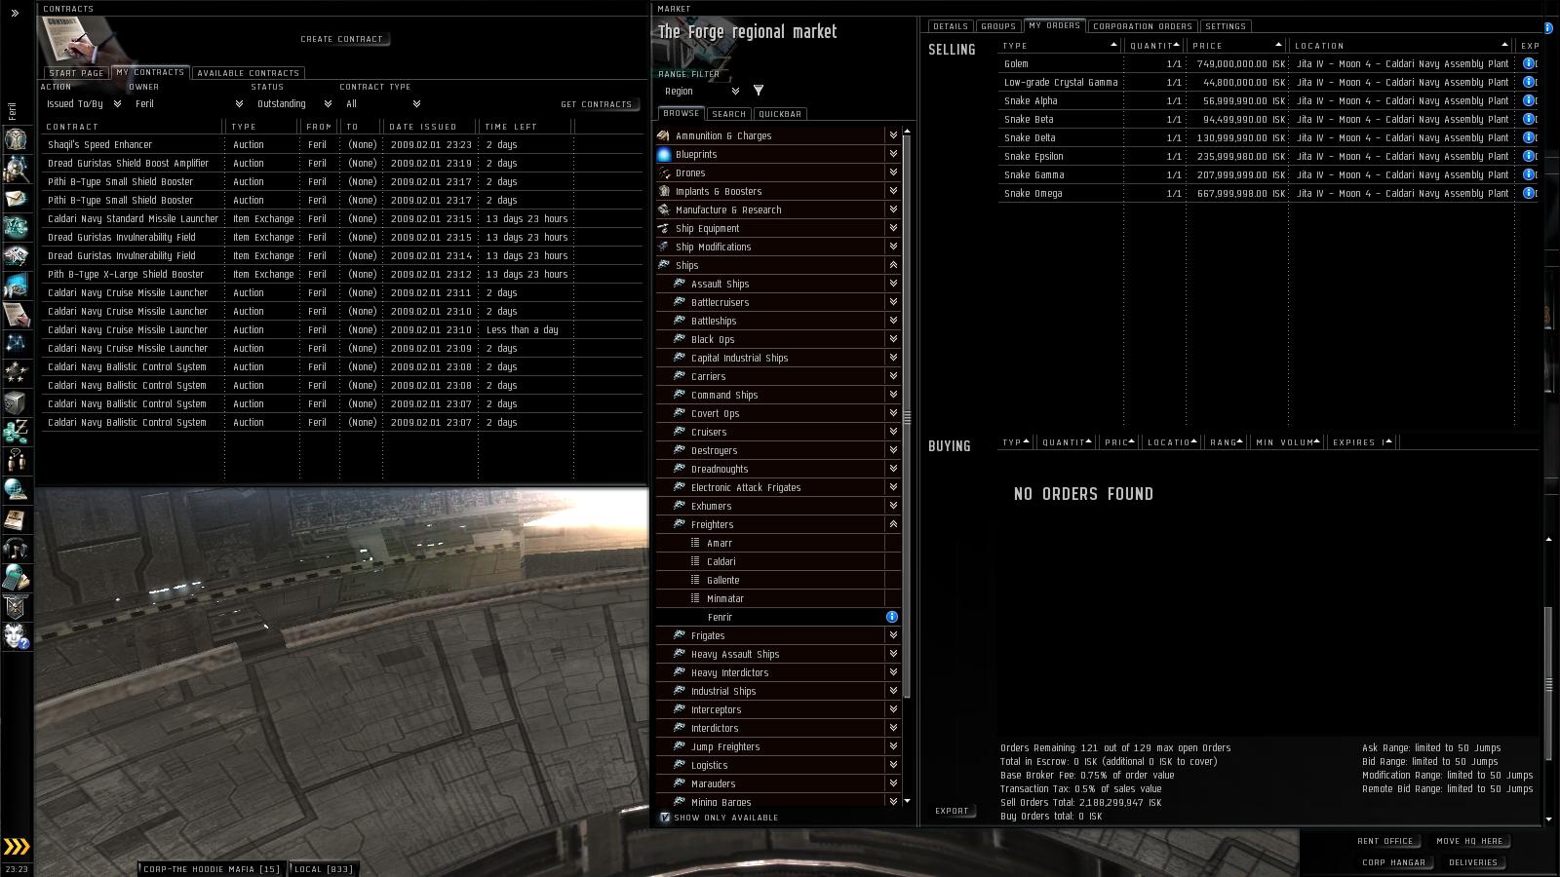The width and height of the screenshot is (1560, 877).
Task: Open the star map icon in sidebar
Action: (x=16, y=343)
